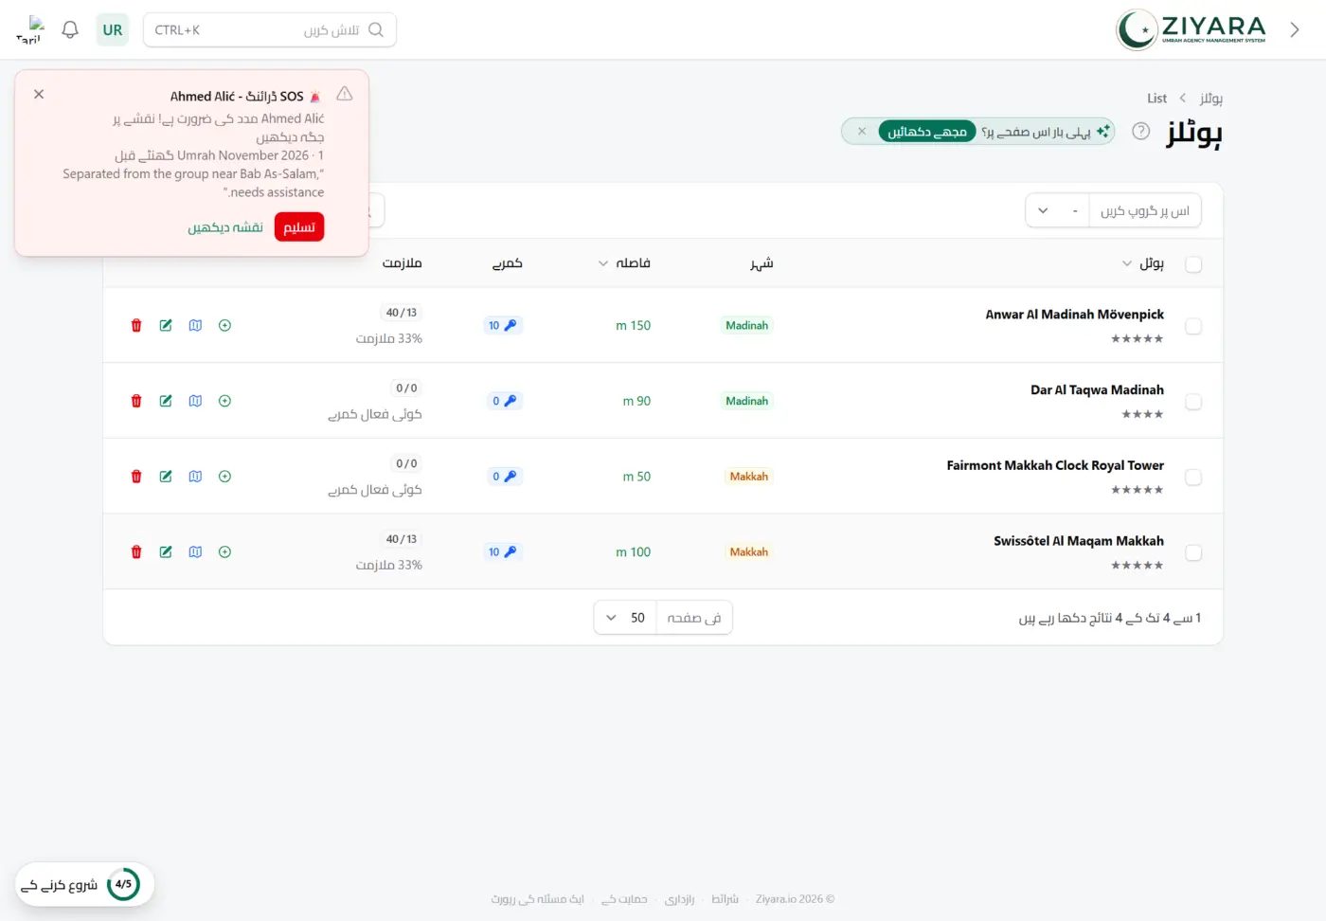Edit the Anwar Al Madinah Mövenpick hotel
1326x921 pixels.
tap(166, 325)
